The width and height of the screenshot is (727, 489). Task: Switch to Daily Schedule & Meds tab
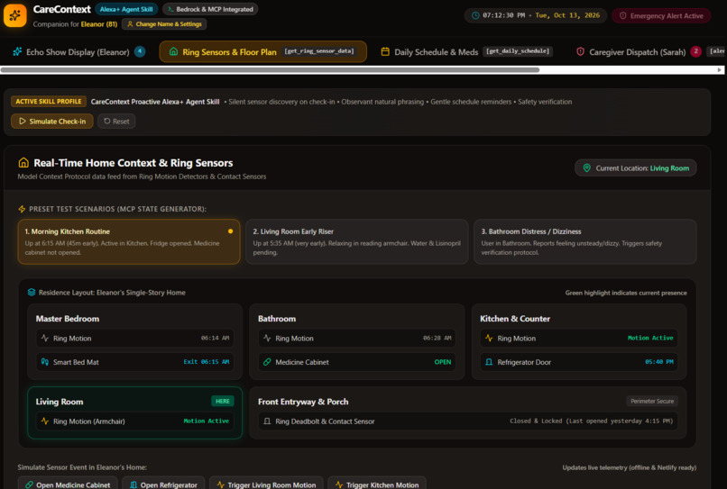(x=467, y=51)
